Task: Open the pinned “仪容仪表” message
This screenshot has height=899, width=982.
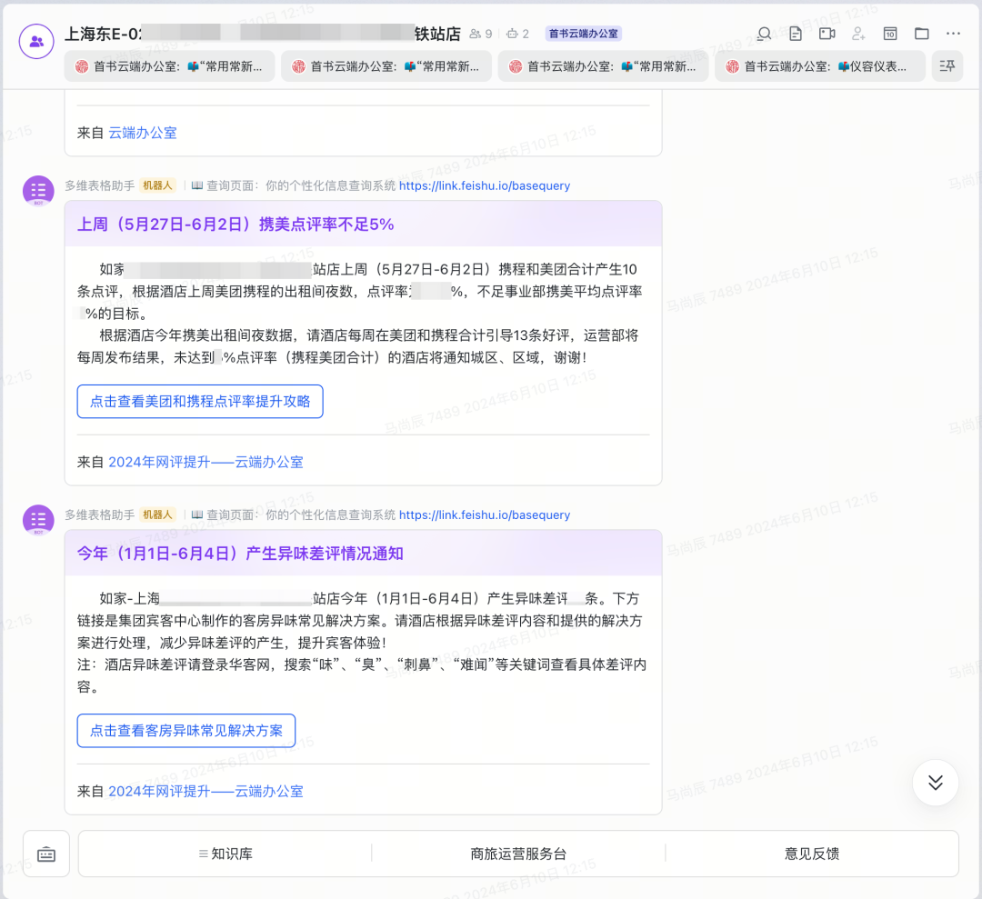Action: [820, 66]
